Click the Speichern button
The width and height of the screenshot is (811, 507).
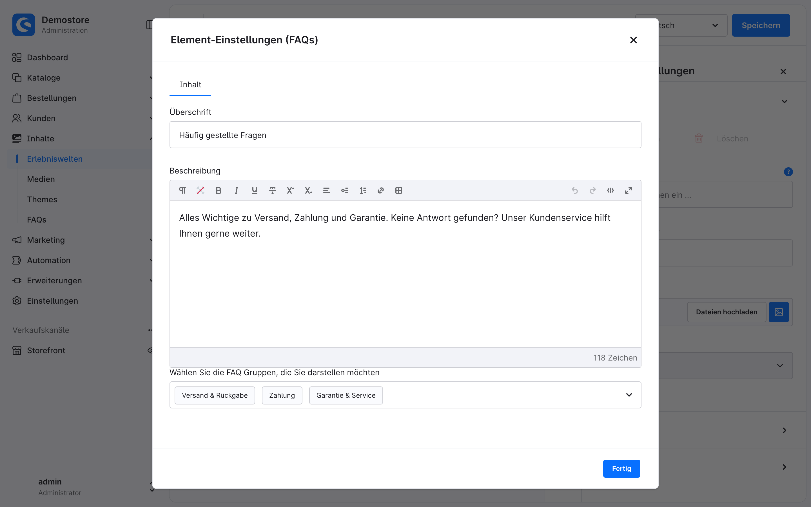(x=761, y=25)
